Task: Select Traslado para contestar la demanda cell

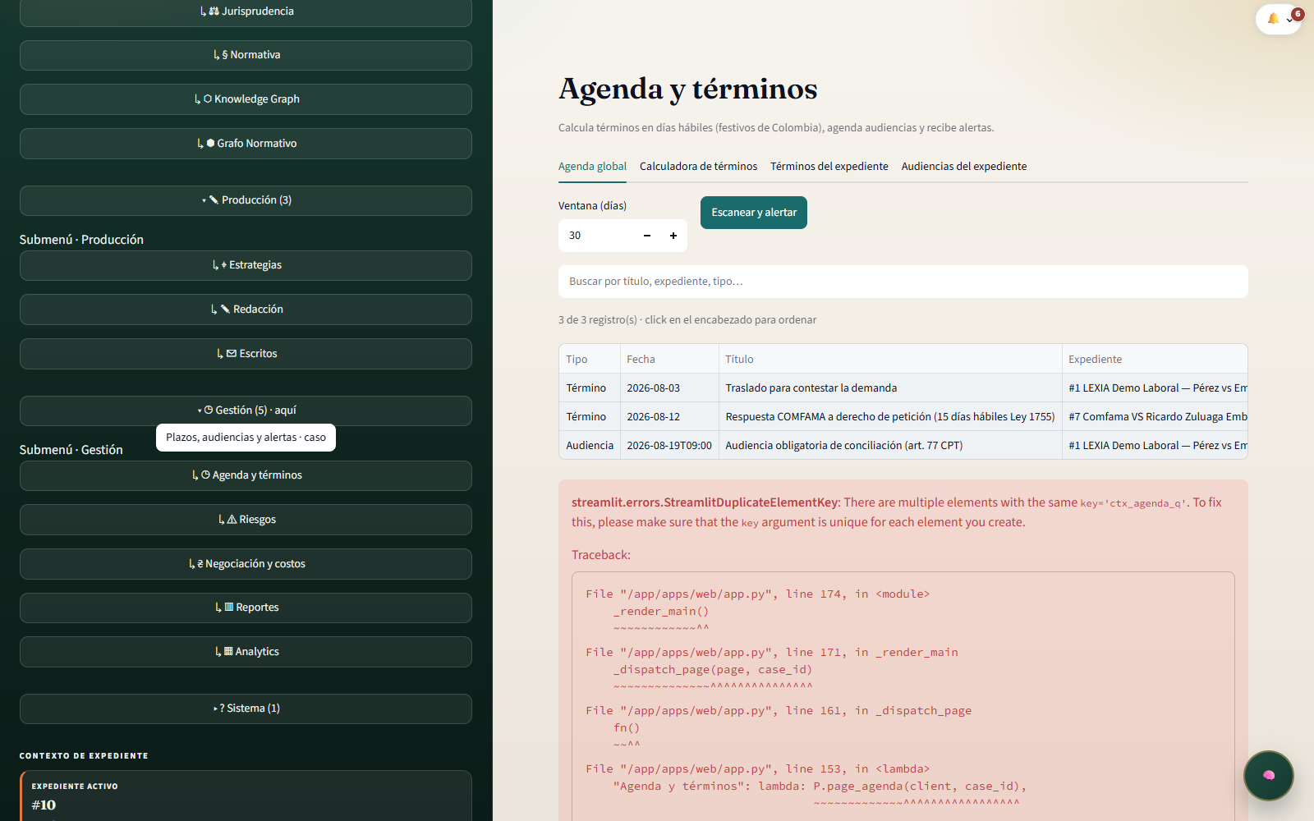Action: coord(890,388)
